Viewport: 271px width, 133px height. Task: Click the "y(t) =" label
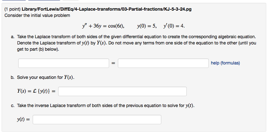(23, 120)
